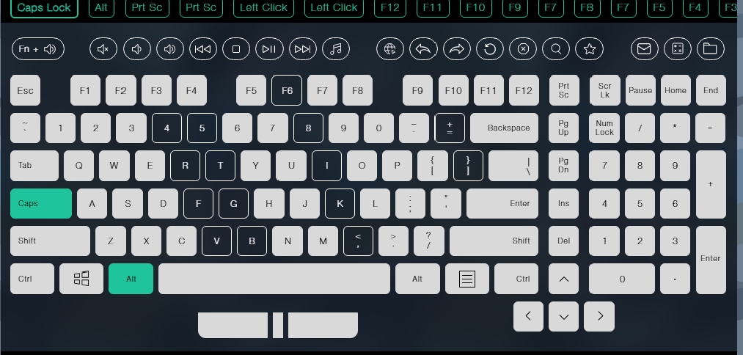Viewport: 743px width, 355px height.
Task: Click the browser refresh icon
Action: tap(489, 49)
